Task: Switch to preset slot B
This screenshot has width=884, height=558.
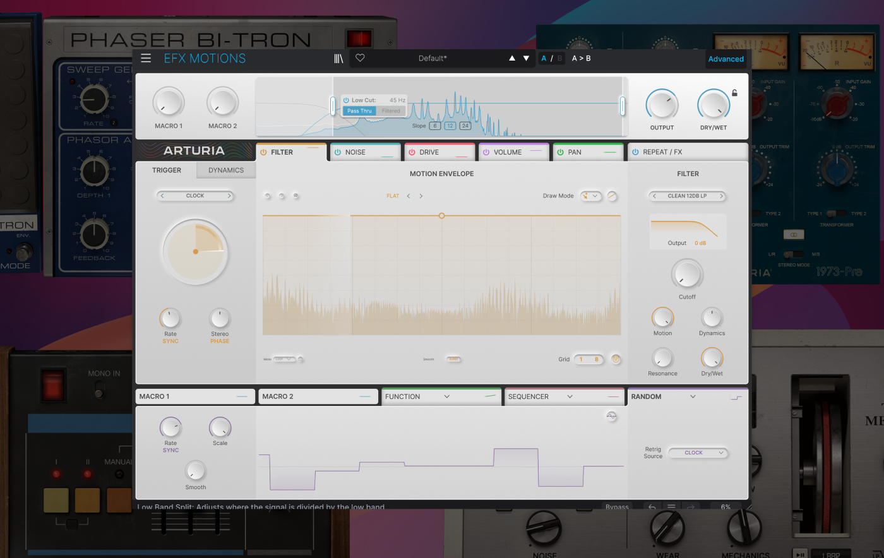Action: click(559, 58)
